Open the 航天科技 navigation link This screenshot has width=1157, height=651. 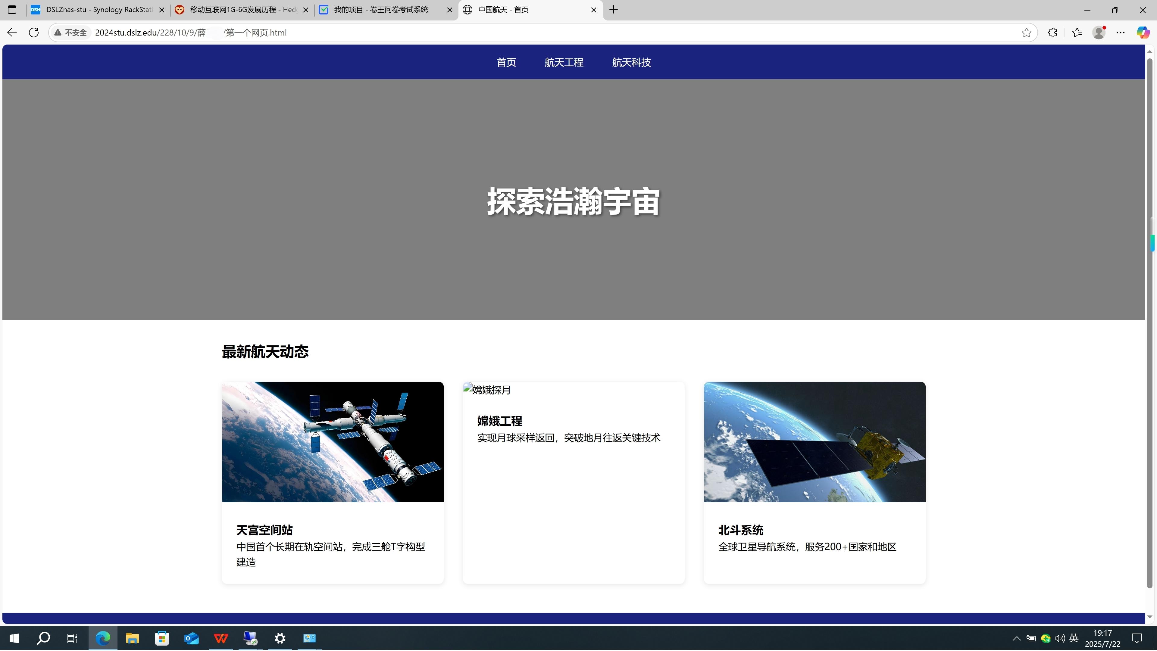pyautogui.click(x=631, y=62)
